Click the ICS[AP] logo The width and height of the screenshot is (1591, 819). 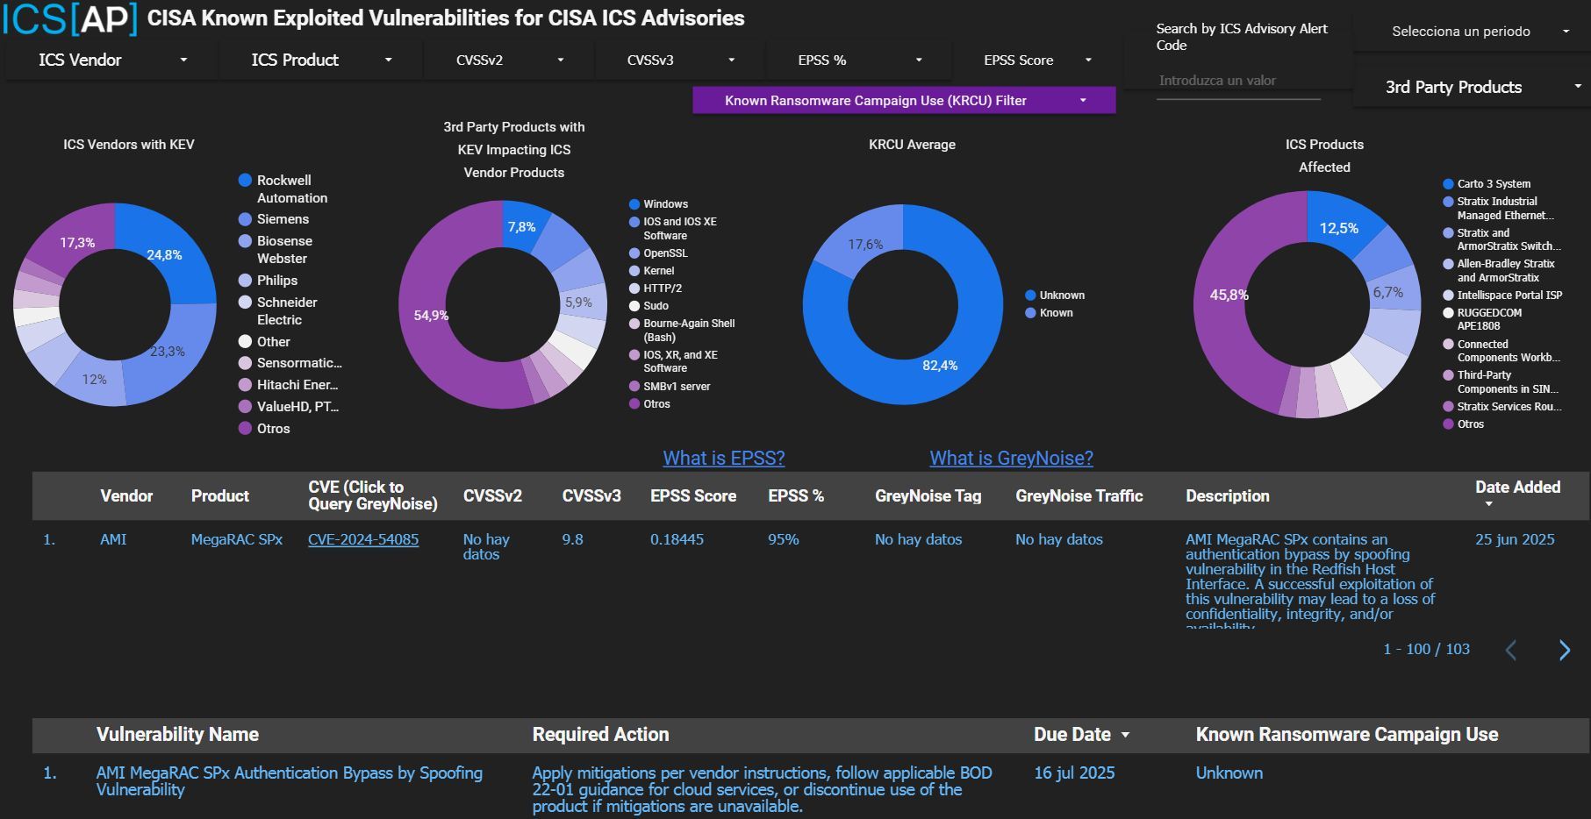(x=69, y=18)
